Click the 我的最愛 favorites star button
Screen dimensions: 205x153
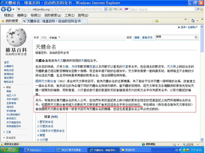click(x=10, y=21)
